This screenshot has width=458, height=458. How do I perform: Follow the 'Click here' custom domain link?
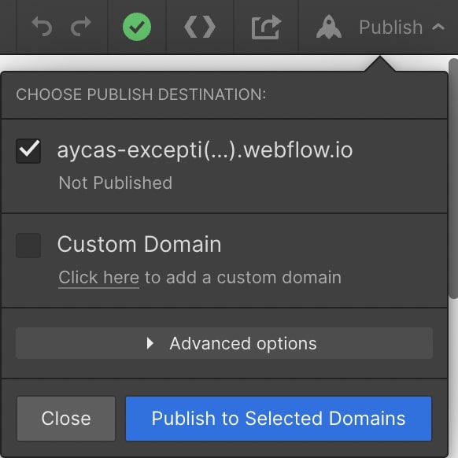coord(98,277)
